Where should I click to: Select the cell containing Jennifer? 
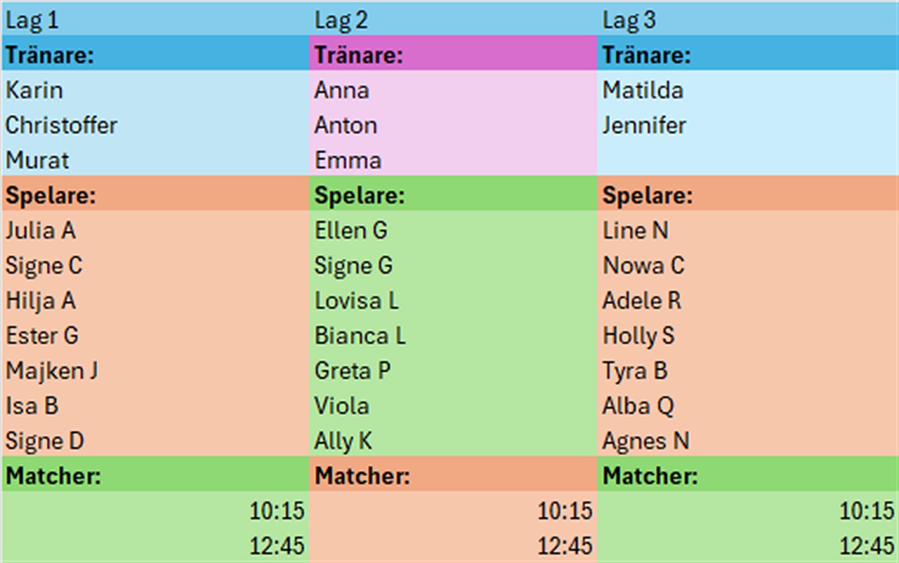pyautogui.click(x=747, y=125)
